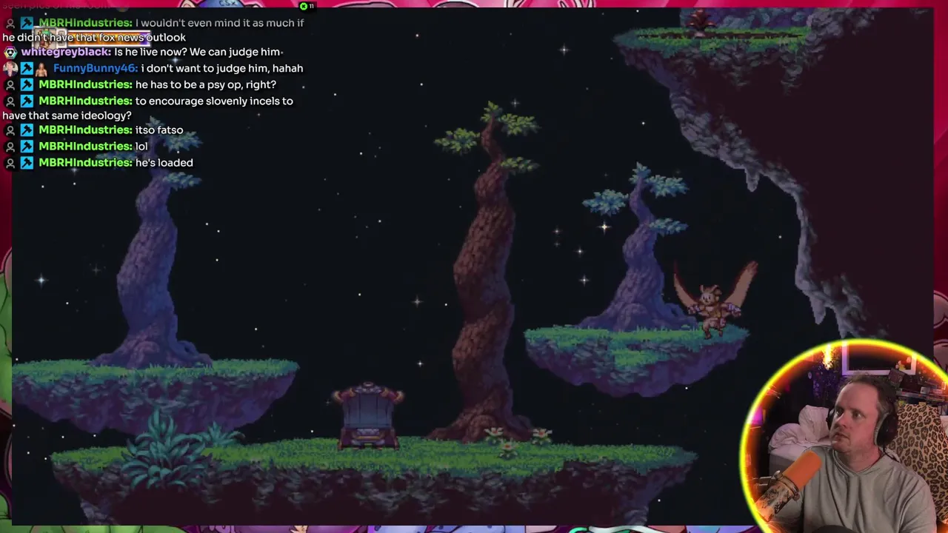This screenshot has height=533, width=948.
Task: Click moderator badge on the 'lol' message
Action: [27, 147]
